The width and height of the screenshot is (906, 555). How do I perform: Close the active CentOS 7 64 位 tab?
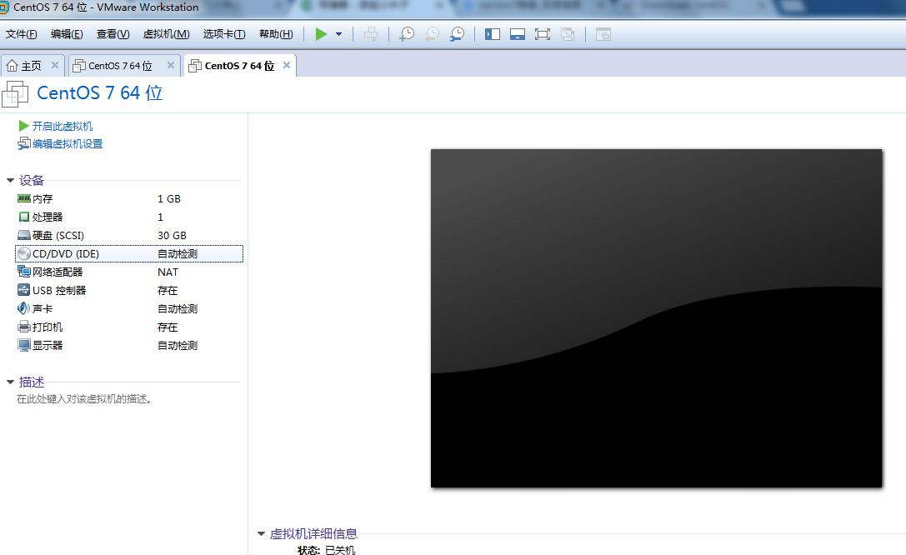click(x=287, y=65)
